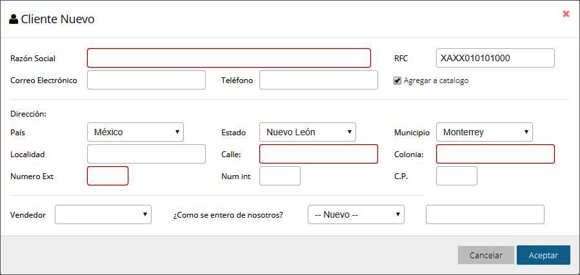The image size is (580, 275).
Task: Click the RFC field with XAXX010101000
Action: point(495,58)
